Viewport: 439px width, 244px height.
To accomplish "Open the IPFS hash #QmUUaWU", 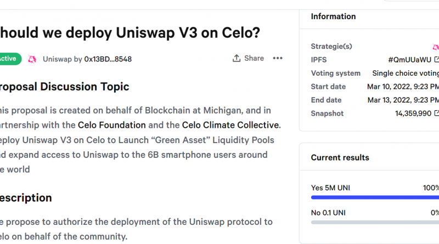I will [410, 60].
